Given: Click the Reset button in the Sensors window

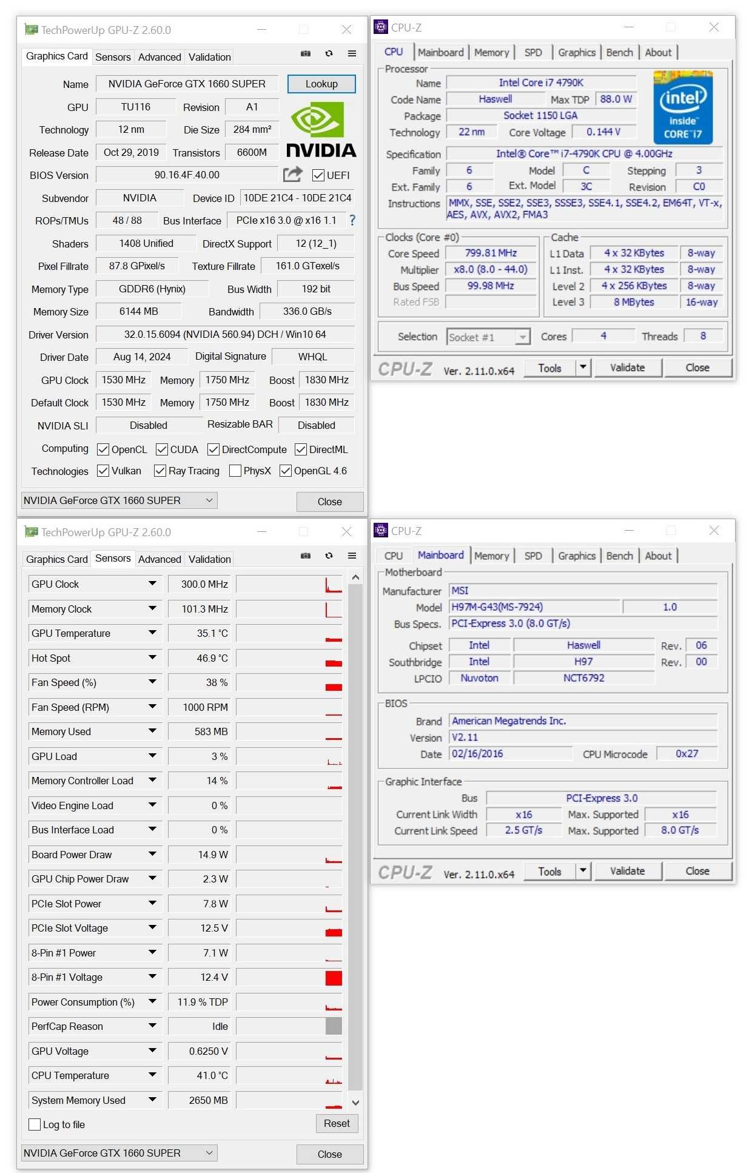Looking at the screenshot, I should pos(337,1123).
